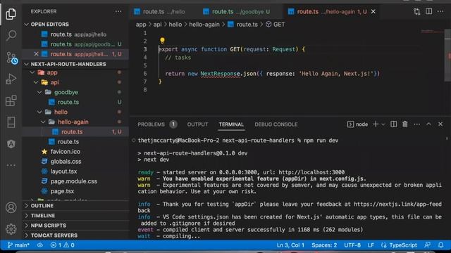Open notifications bell in status bar
The image size is (451, 253).
440,245
